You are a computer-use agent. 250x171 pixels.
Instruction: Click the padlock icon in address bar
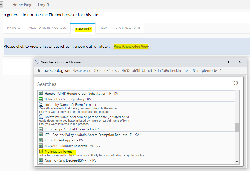[x=39, y=70]
